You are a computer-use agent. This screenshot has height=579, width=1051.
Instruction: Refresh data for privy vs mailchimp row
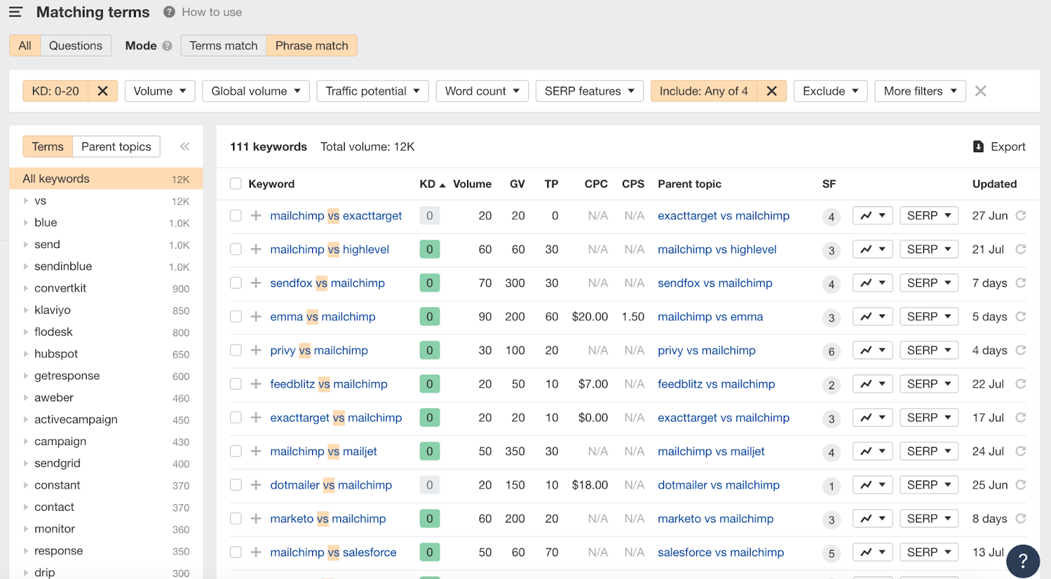1021,350
